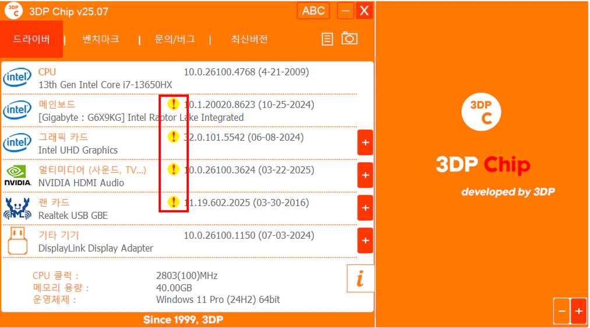Click the Intel logo beside 메인보드
Image resolution: width=590 pixels, height=328 pixels.
[17, 110]
